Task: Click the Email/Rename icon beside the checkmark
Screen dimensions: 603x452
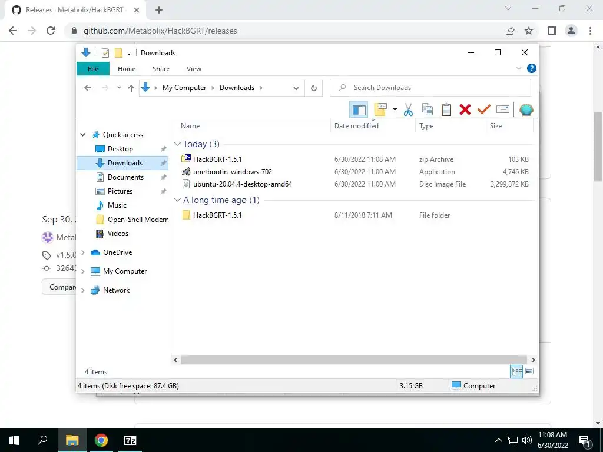Action: click(x=503, y=110)
